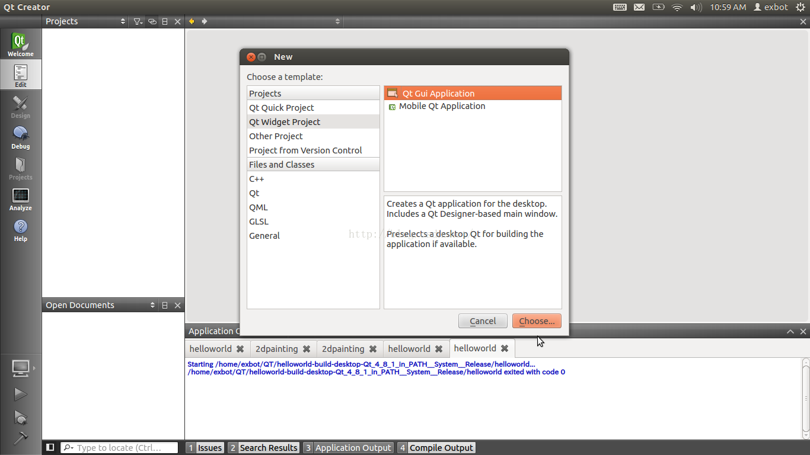The image size is (810, 455).
Task: Select the General category
Action: [313, 236]
